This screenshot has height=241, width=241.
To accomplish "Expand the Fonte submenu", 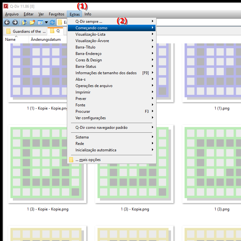I will tap(112, 105).
